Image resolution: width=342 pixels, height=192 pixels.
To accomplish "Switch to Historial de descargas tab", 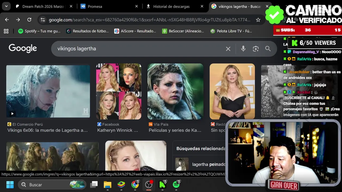I will [175, 6].
